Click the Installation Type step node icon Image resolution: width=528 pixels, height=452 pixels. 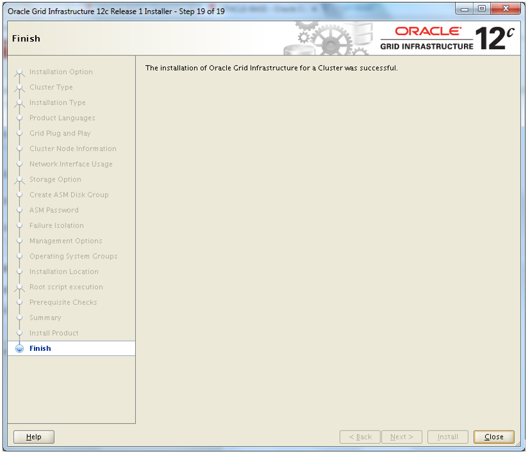pyautogui.click(x=19, y=102)
